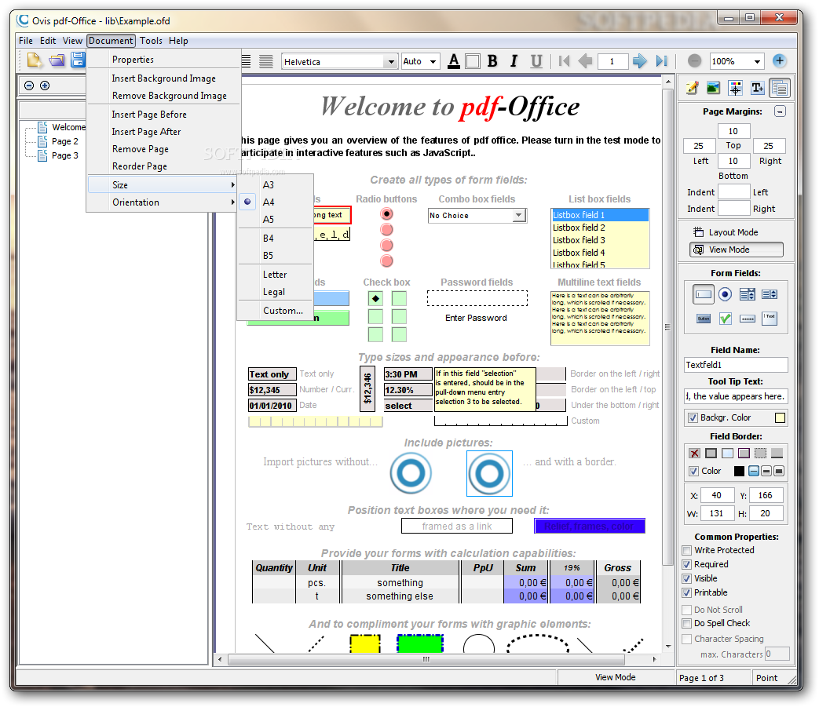Collapse the Page Margins panel

[780, 111]
